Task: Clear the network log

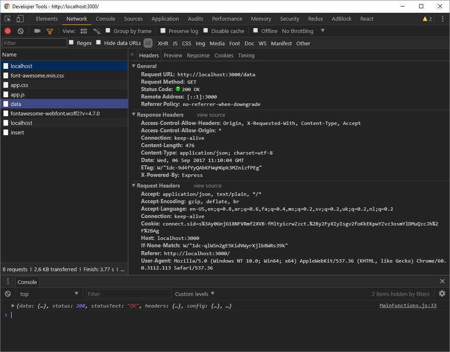Action: pos(20,31)
